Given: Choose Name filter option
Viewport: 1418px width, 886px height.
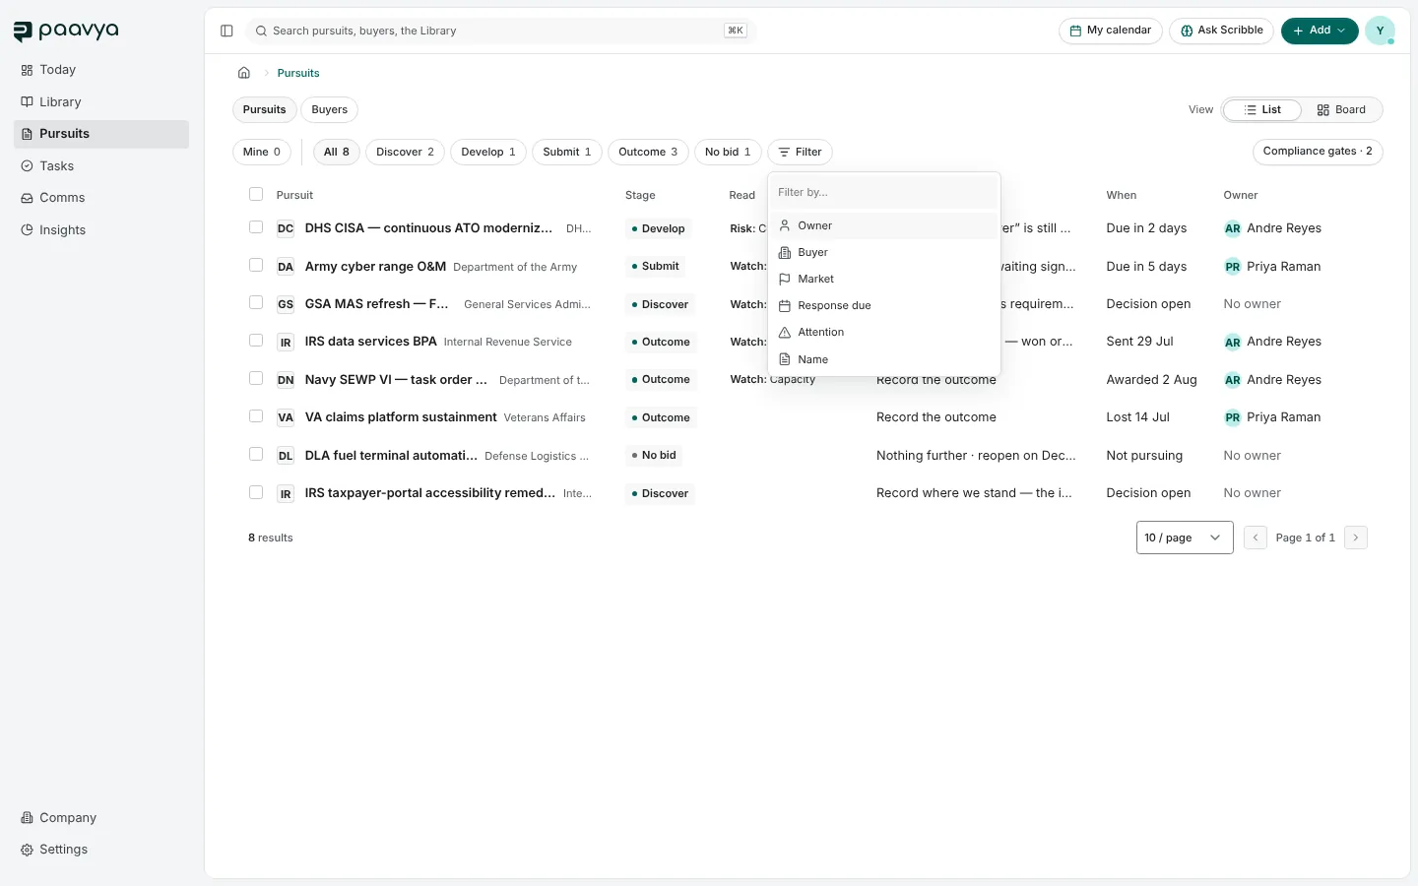Looking at the screenshot, I should coord(884,359).
